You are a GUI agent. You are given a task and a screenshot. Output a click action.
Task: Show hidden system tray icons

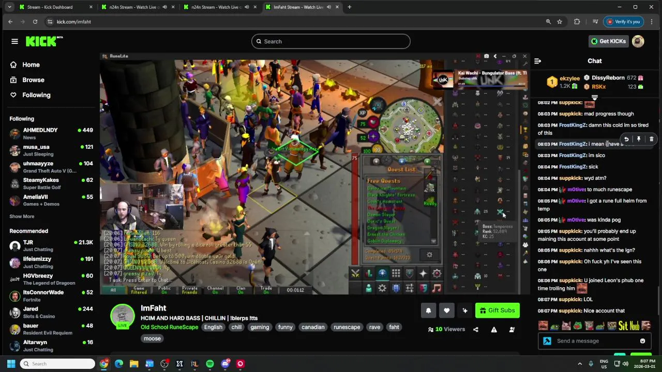(579, 364)
